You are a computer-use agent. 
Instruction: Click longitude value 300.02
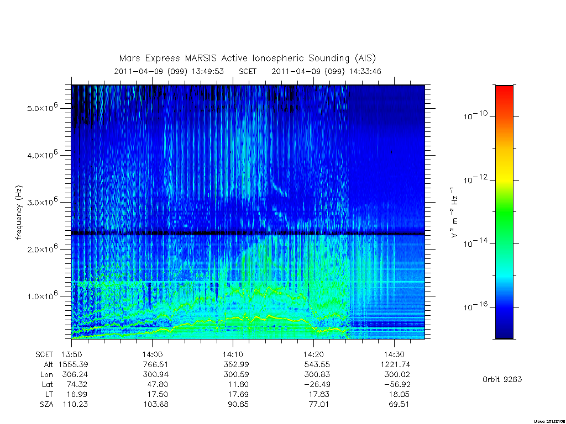point(397,375)
